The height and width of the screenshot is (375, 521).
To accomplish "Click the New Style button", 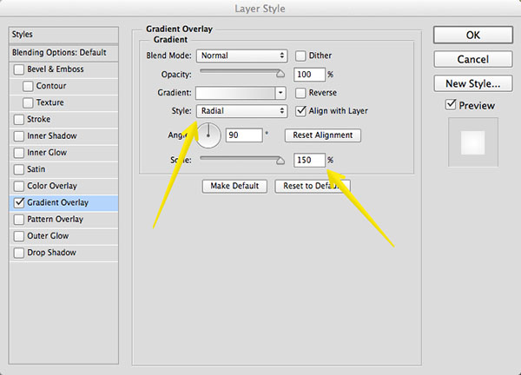I will point(472,83).
